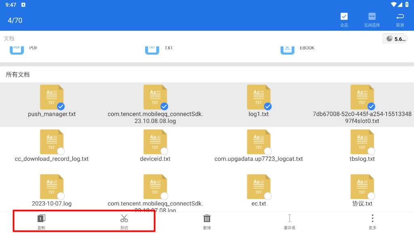Open the PDF category
414x233 pixels.
pyautogui.click(x=17, y=48)
